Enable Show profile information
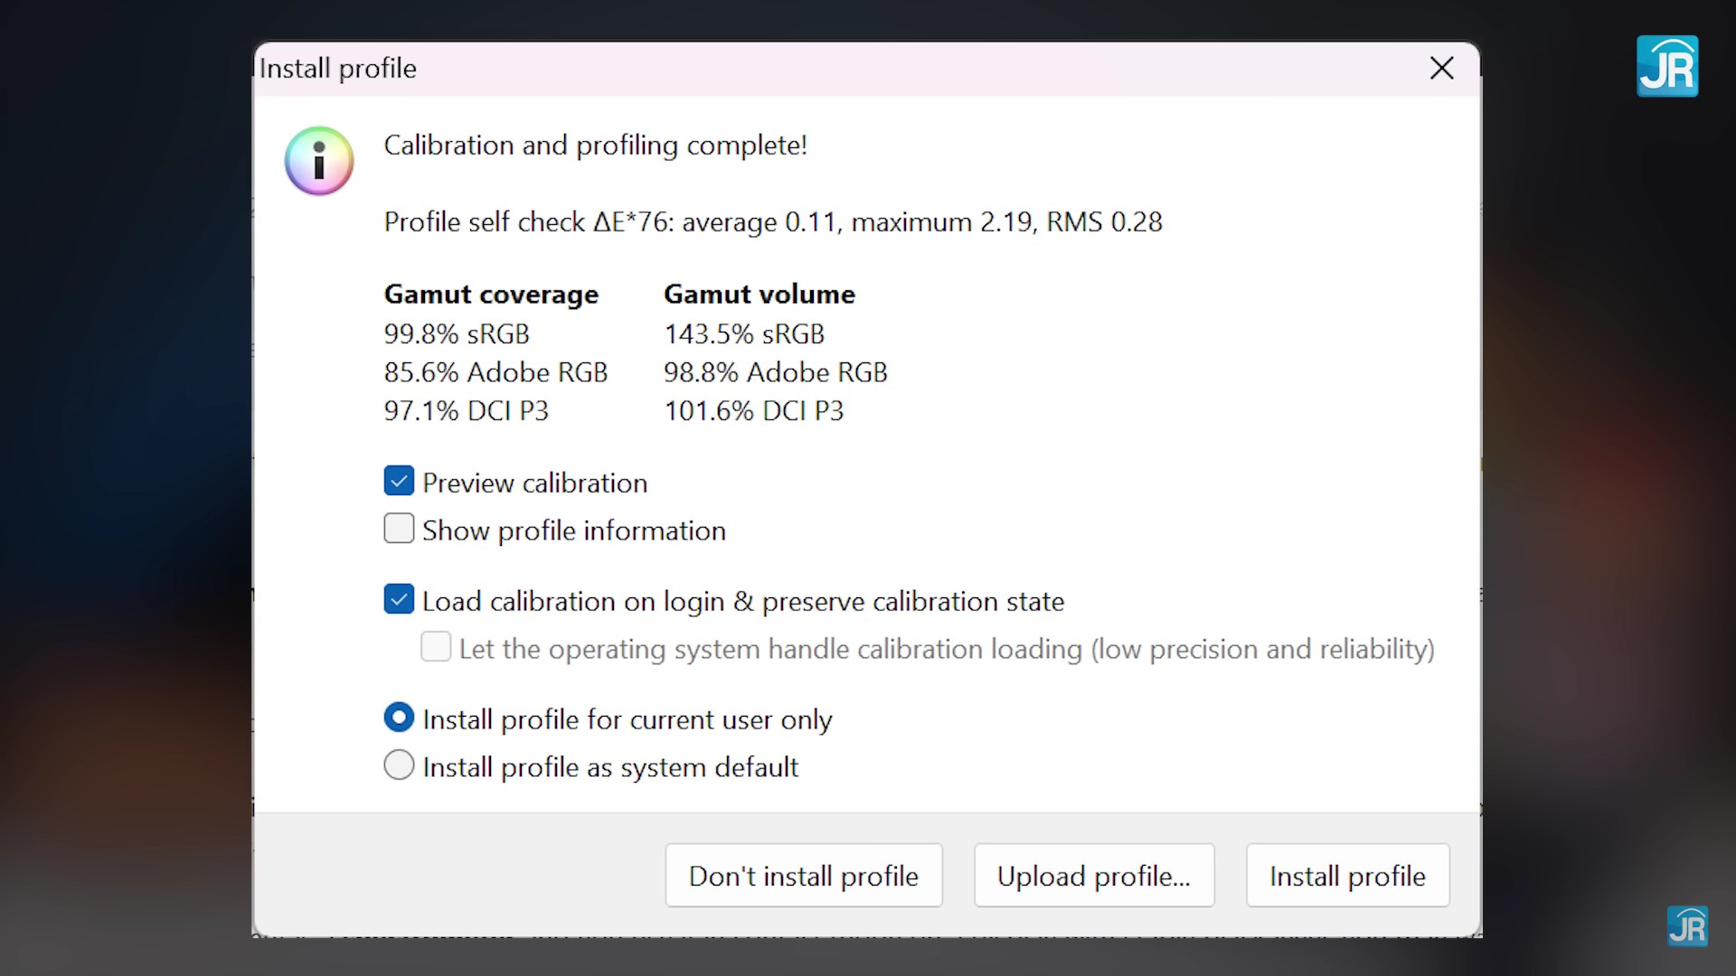Viewport: 1736px width, 976px height. click(x=399, y=529)
